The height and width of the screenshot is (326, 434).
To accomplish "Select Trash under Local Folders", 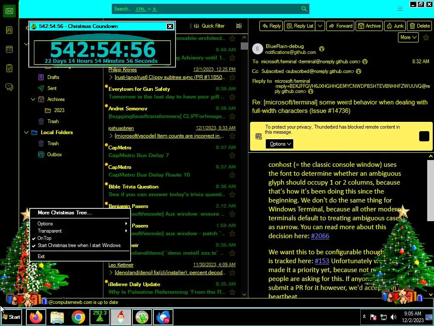I will [53, 143].
